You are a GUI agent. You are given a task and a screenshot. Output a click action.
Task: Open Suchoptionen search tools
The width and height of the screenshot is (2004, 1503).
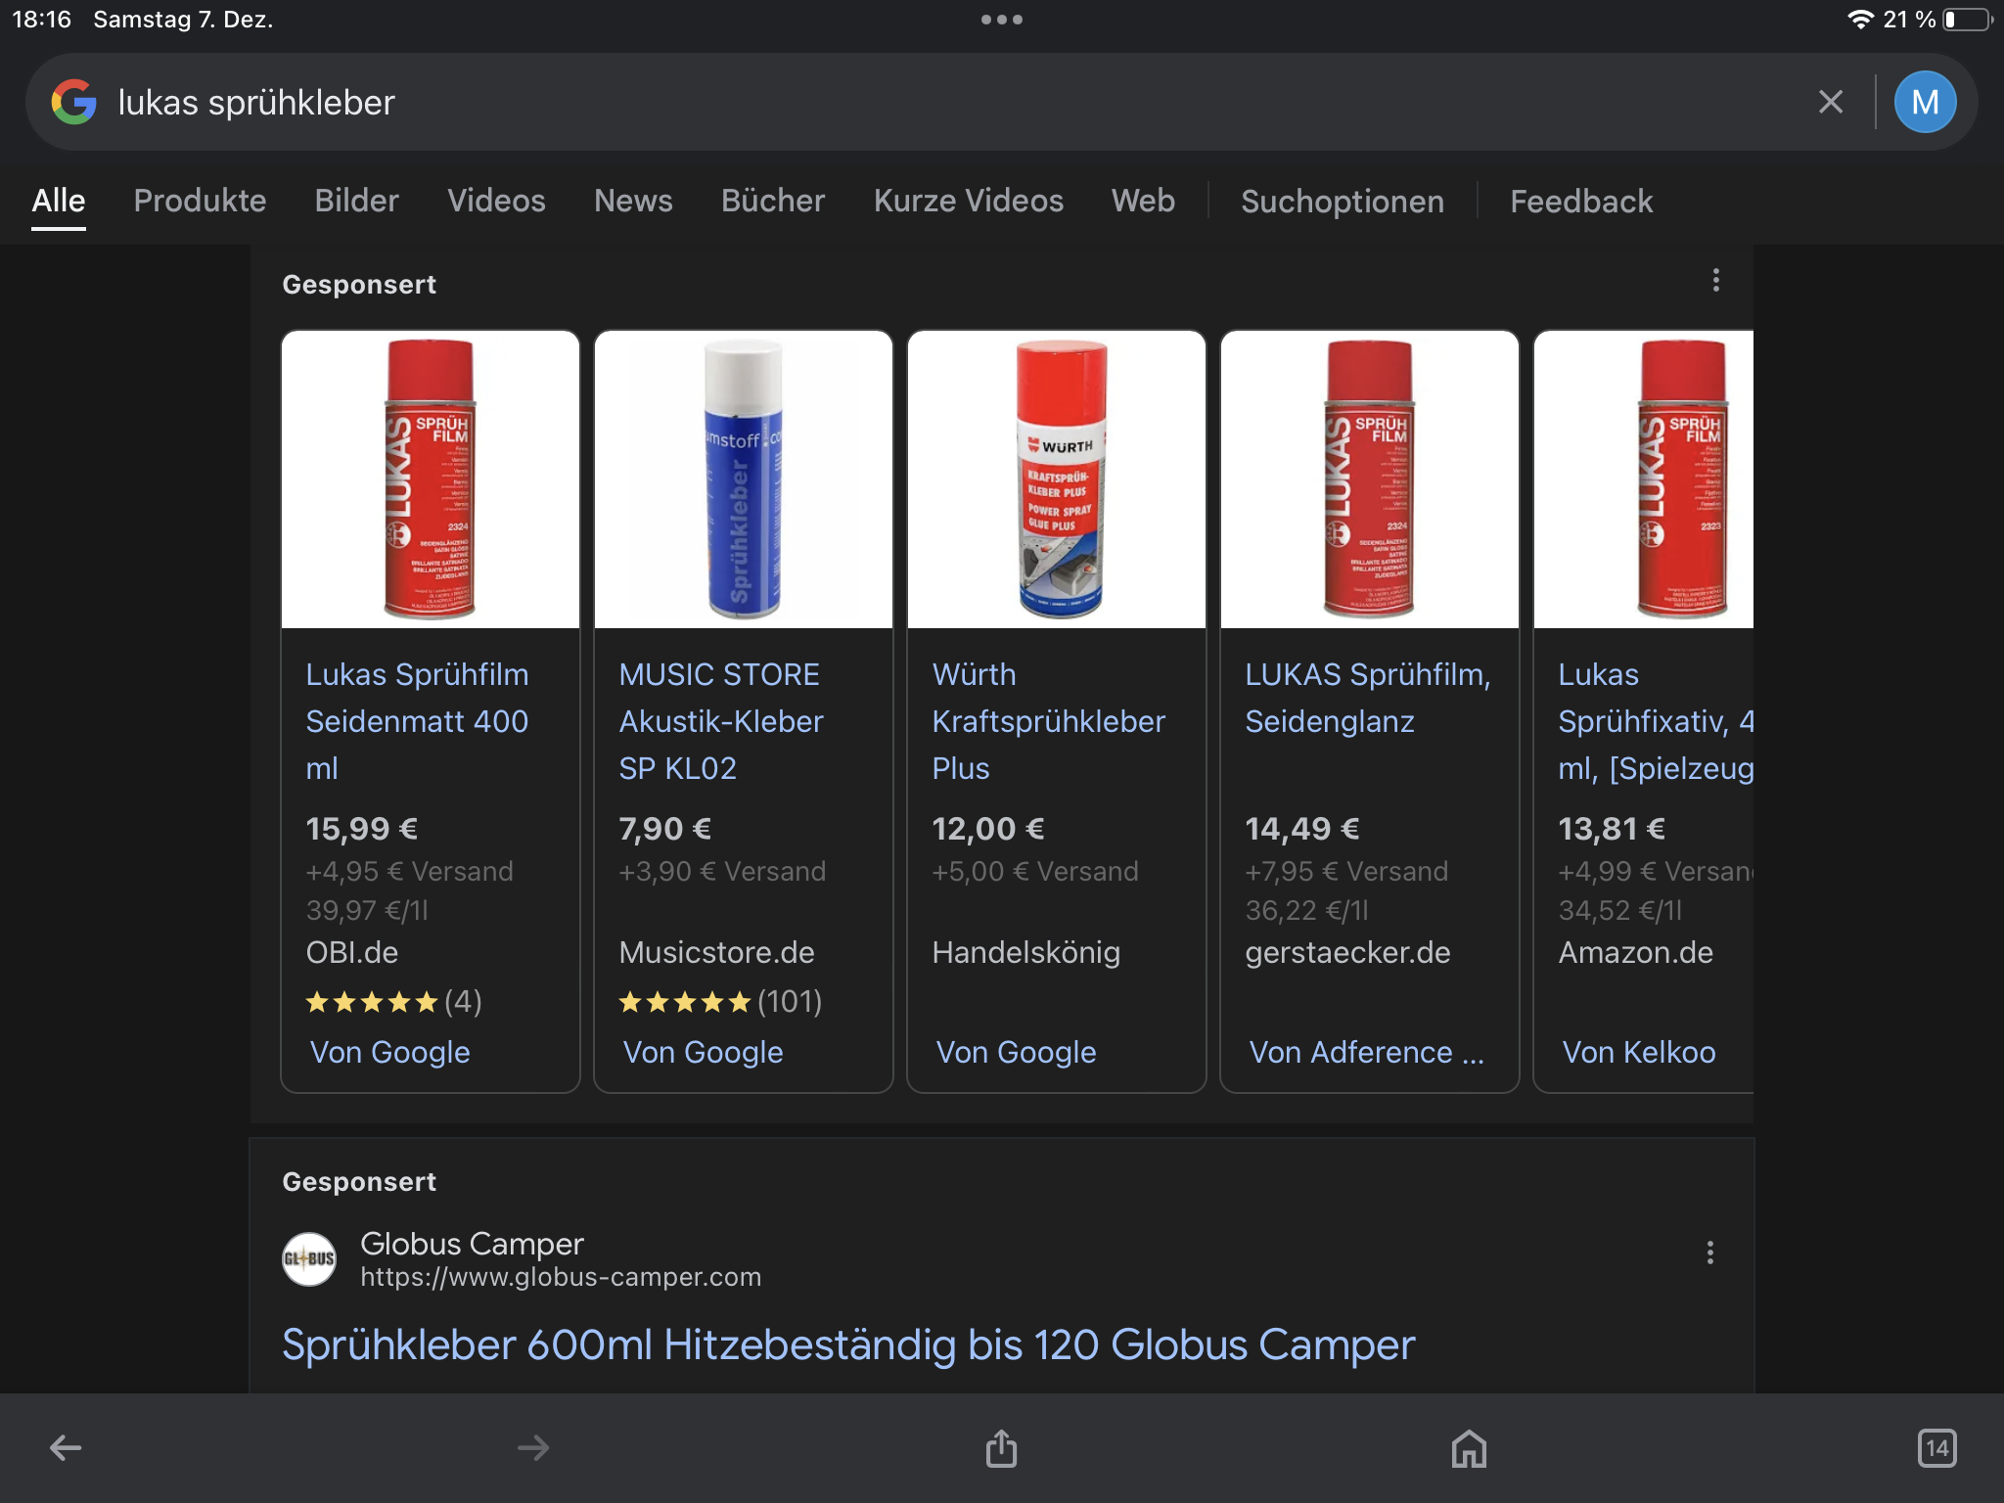pos(1343,202)
